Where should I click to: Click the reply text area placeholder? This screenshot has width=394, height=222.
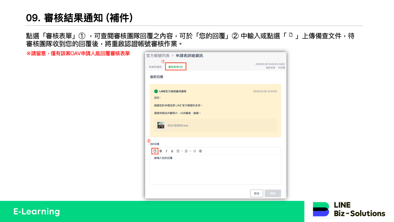pyautogui.click(x=215, y=169)
